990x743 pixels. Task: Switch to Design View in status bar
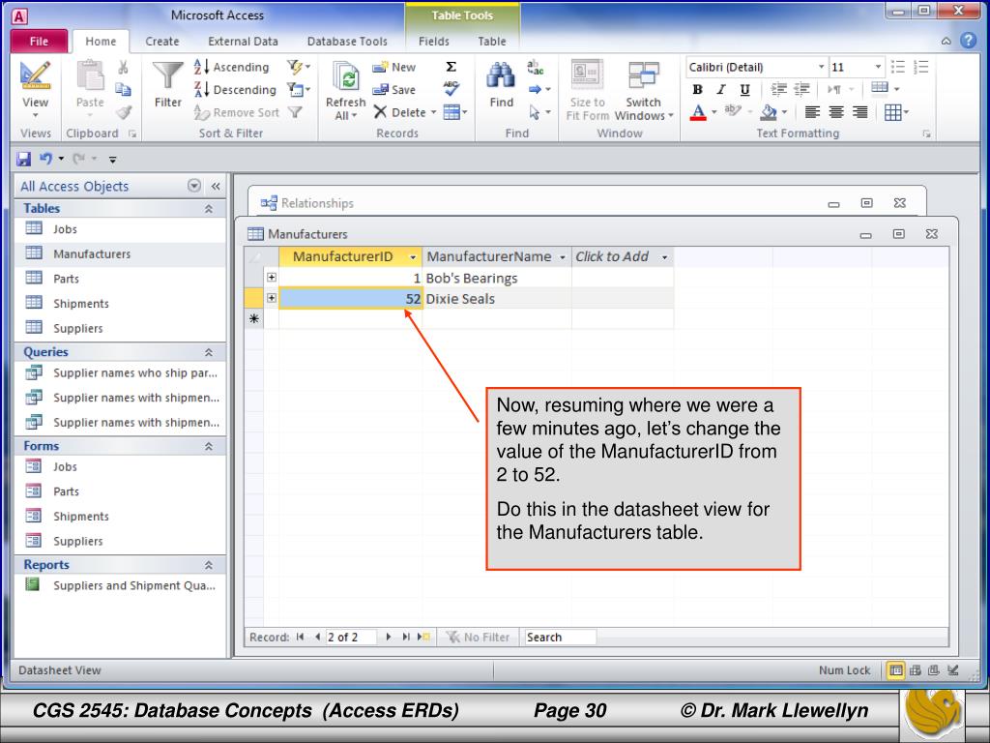click(x=952, y=670)
